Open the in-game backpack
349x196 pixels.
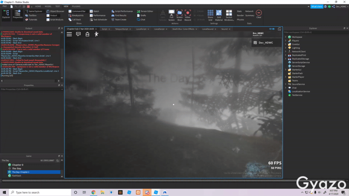click(88, 34)
